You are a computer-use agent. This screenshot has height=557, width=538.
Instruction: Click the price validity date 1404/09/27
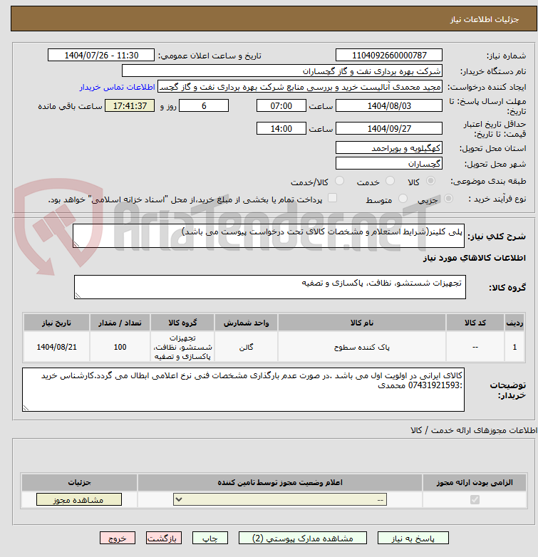(389, 129)
